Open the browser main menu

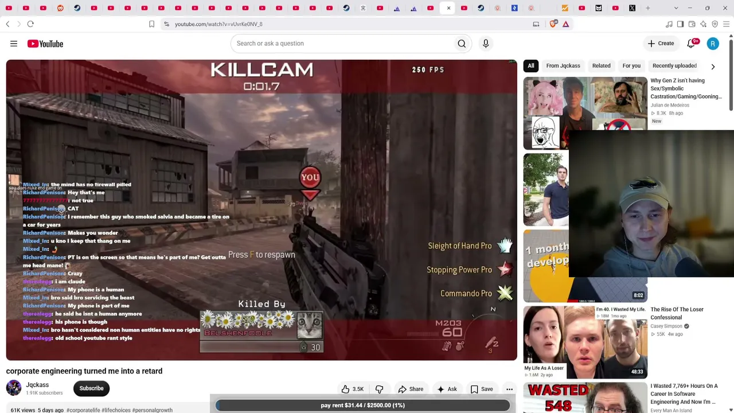point(726,24)
